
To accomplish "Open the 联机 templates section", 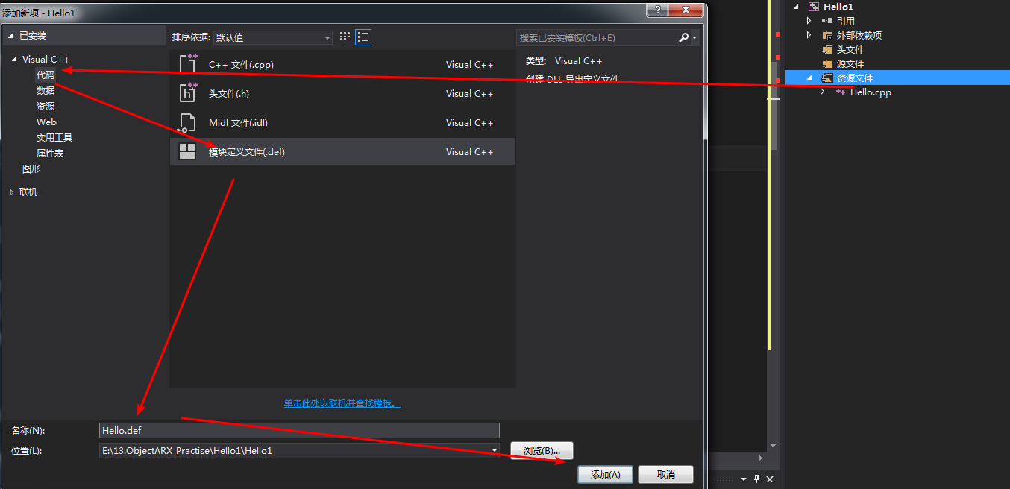I will pos(28,192).
